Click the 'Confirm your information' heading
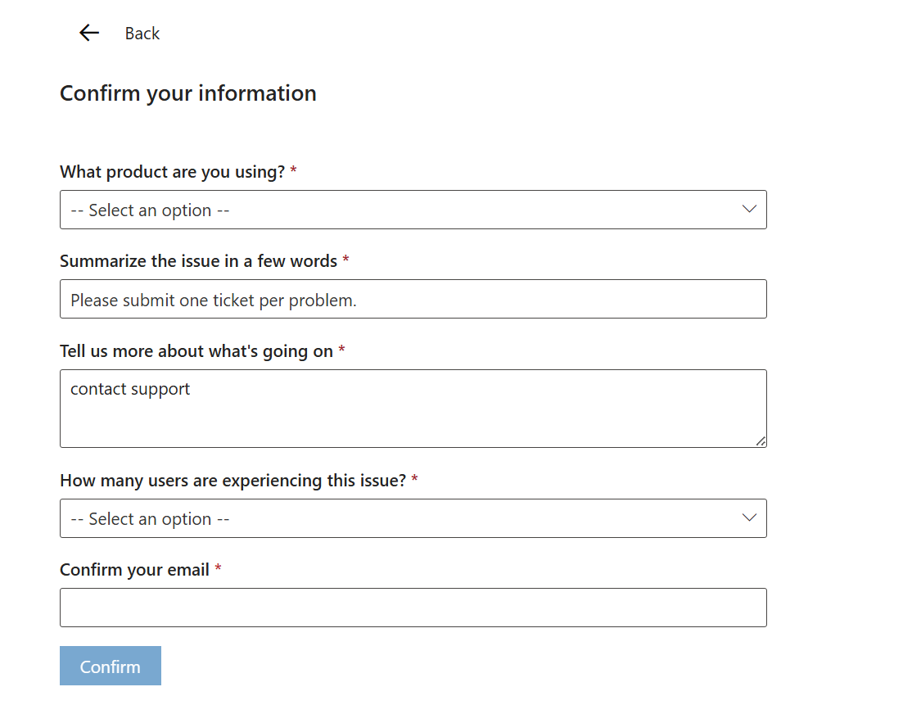Screen dimensions: 921x714 [x=188, y=93]
